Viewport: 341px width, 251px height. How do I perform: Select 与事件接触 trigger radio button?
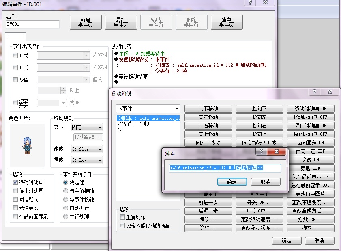(65, 199)
